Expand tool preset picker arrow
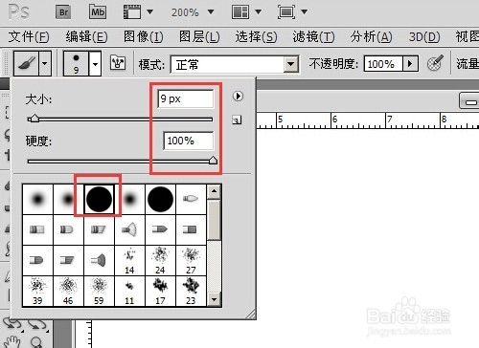The height and width of the screenshot is (348, 479). tap(45, 63)
